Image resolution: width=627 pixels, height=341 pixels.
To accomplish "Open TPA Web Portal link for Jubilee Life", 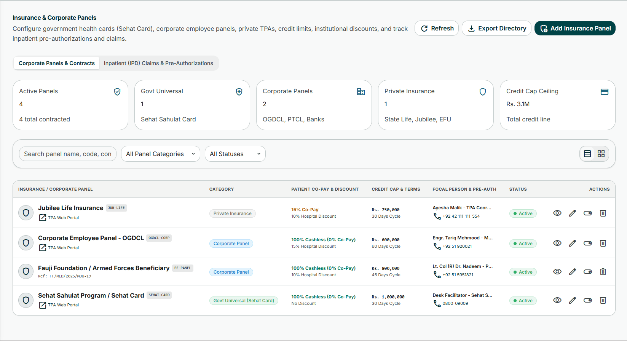I will pyautogui.click(x=59, y=218).
